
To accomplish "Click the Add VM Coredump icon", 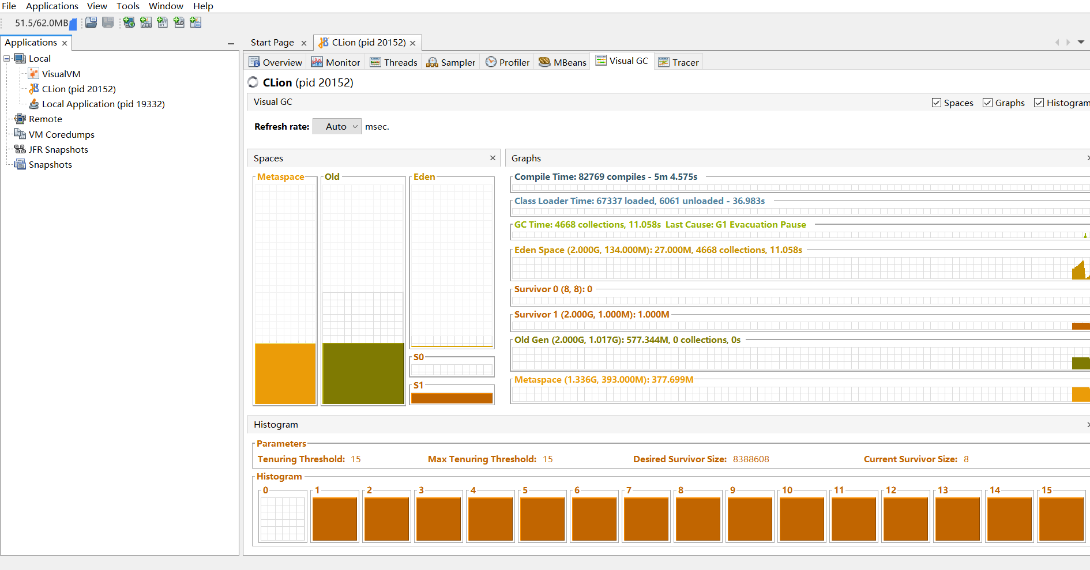I will click(x=163, y=22).
